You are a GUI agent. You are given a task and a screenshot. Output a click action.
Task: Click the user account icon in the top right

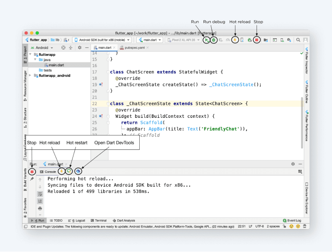305,40
